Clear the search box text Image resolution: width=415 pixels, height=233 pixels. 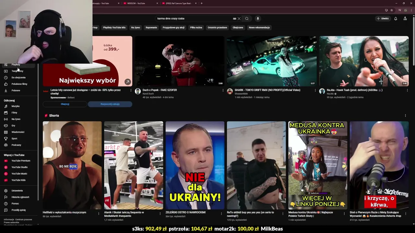239,18
